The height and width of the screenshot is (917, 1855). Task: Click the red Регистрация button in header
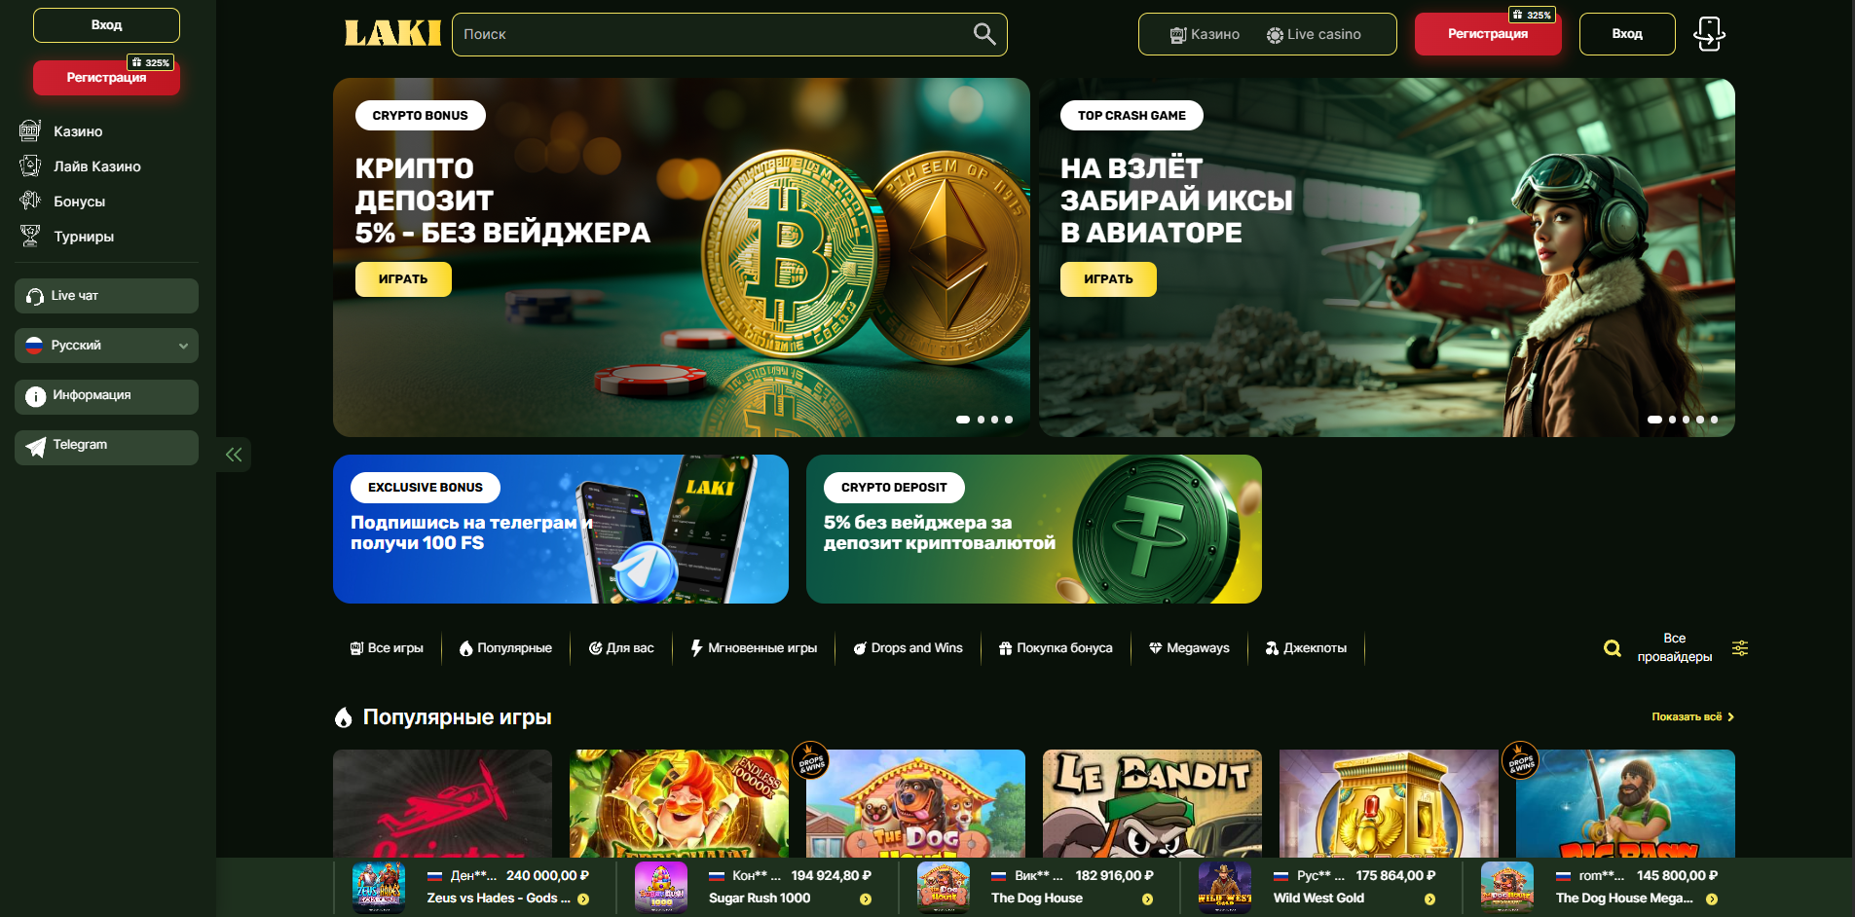coord(1488,34)
